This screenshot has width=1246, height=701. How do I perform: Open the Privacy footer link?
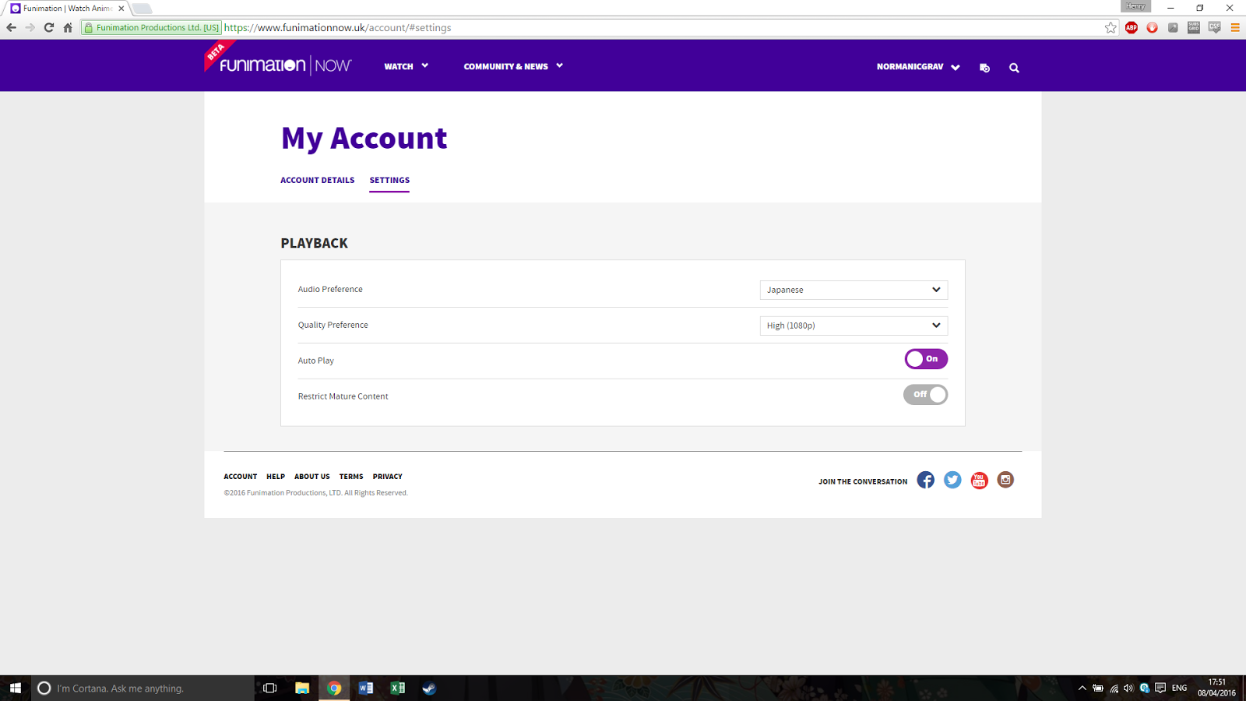387,477
